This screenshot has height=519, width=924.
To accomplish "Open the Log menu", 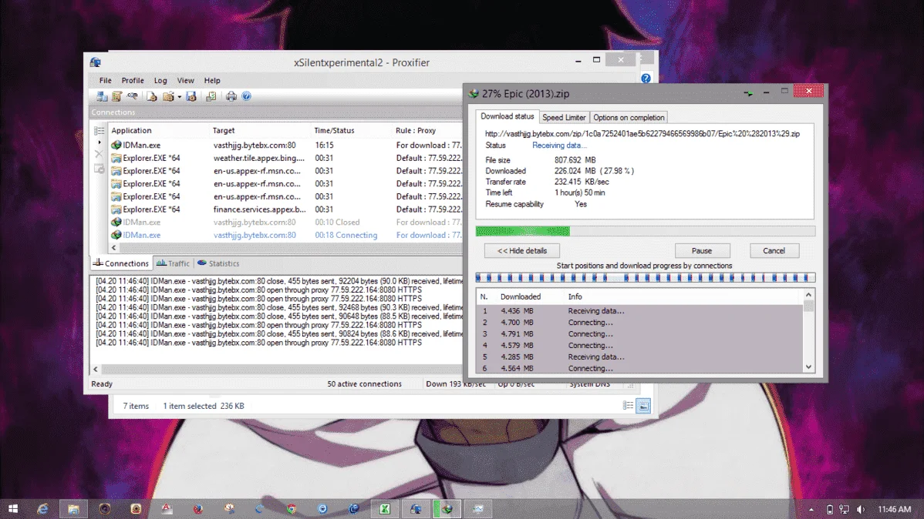I will [x=160, y=81].
